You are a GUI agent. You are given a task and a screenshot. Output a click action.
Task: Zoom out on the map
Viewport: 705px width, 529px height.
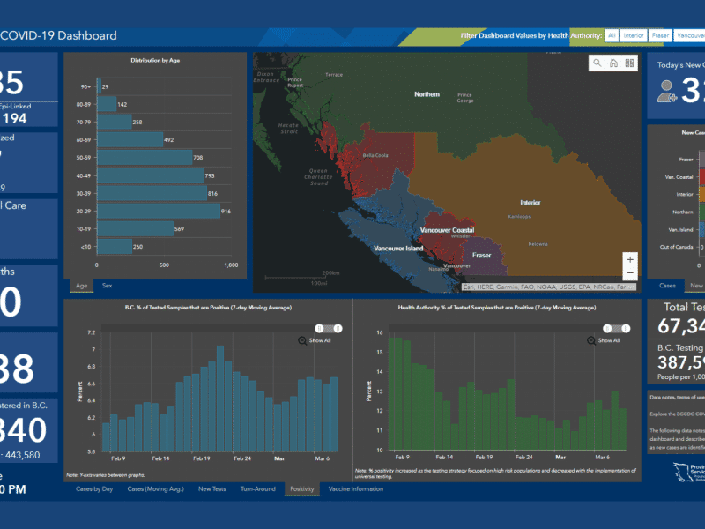629,274
